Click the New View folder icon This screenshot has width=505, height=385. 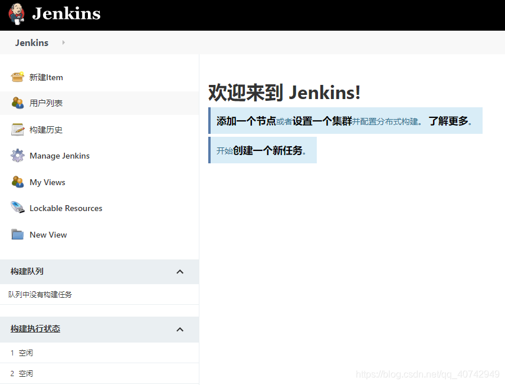tap(17, 234)
